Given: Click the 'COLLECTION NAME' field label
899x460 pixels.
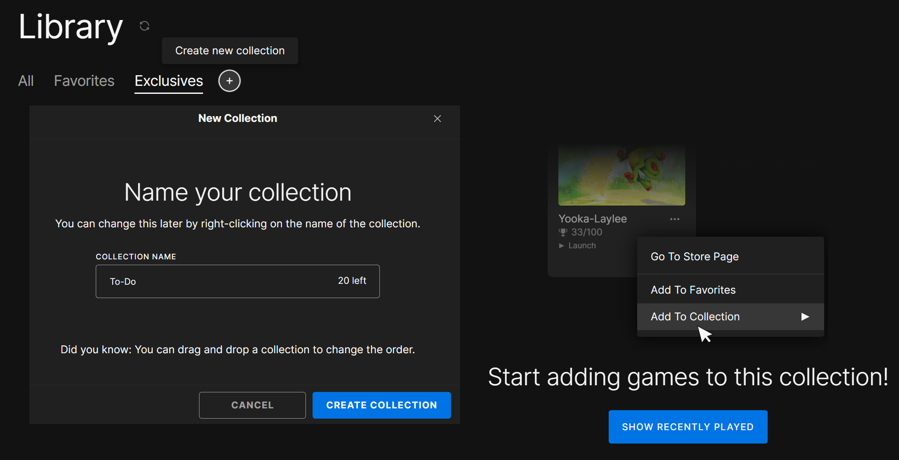Looking at the screenshot, I should tap(136, 257).
